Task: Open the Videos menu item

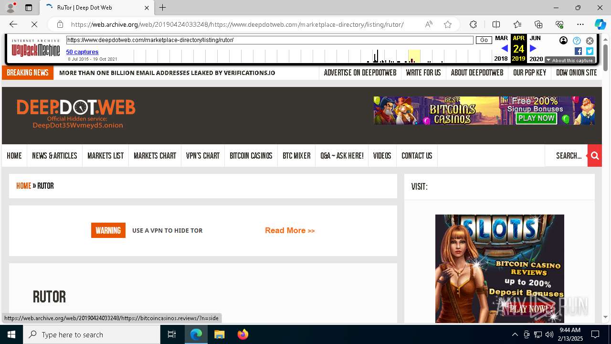Action: coord(382,156)
